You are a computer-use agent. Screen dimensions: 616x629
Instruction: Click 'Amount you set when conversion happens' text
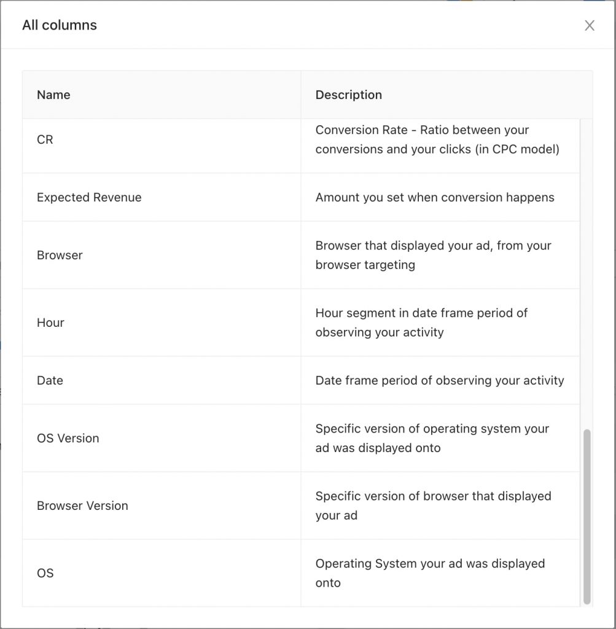pyautogui.click(x=434, y=197)
